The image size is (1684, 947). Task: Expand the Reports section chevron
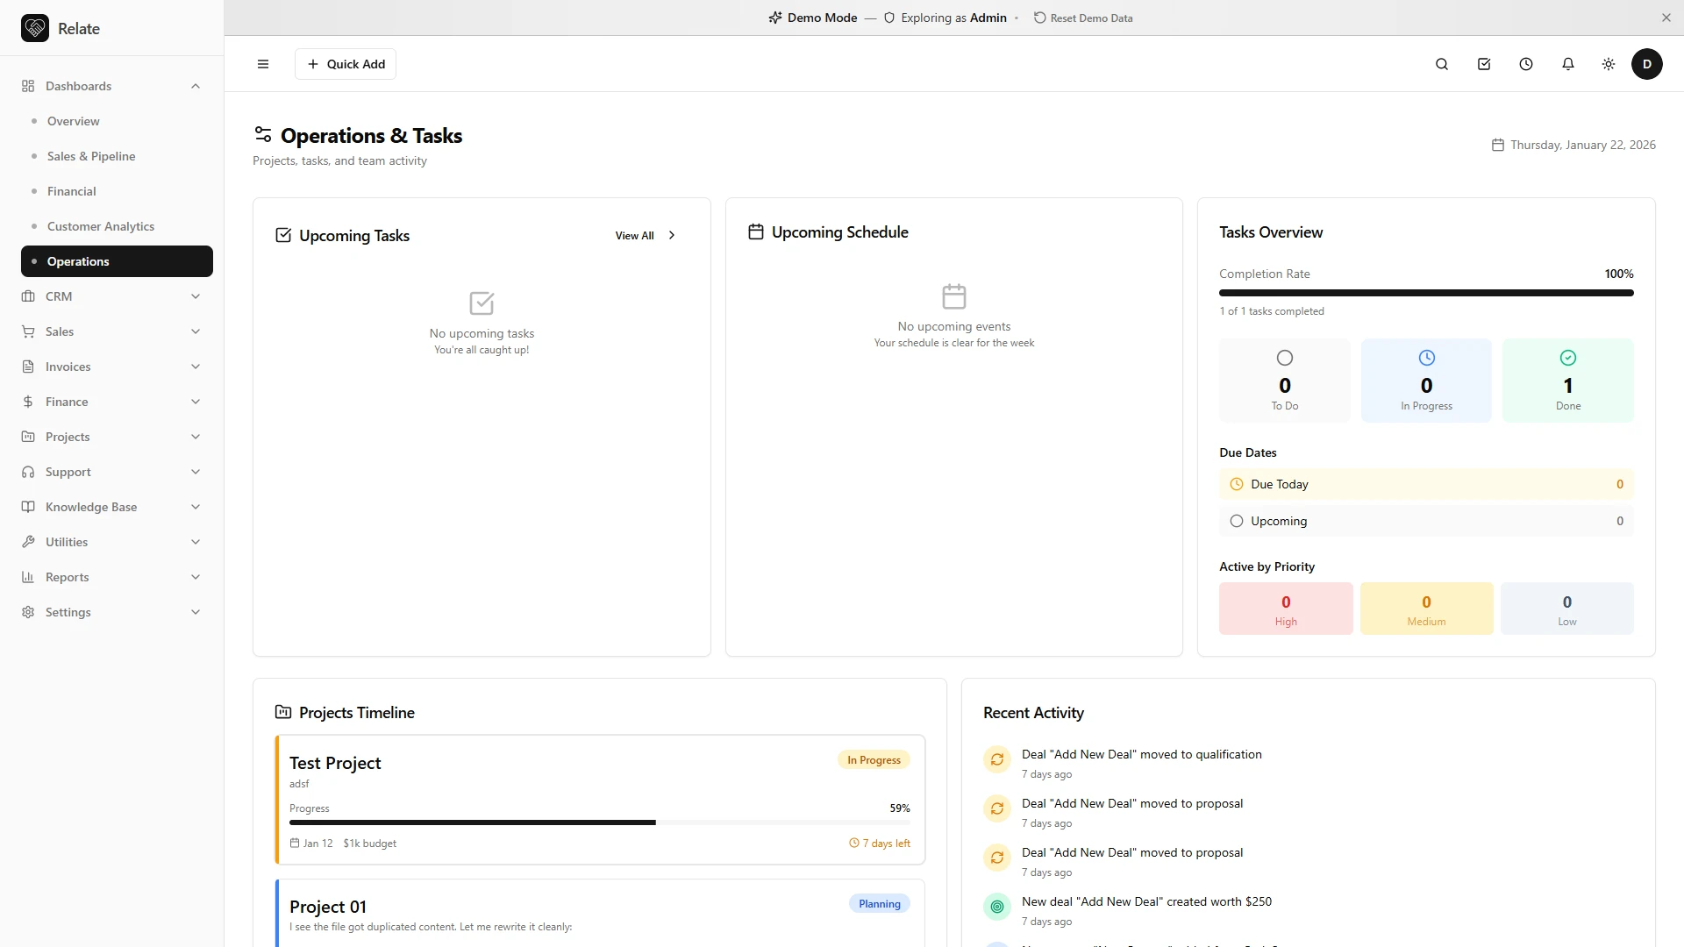[x=196, y=577]
